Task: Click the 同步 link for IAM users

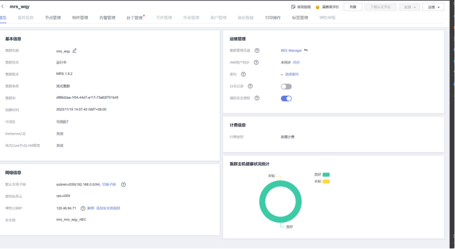Action: click(296, 62)
